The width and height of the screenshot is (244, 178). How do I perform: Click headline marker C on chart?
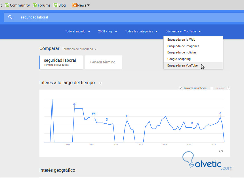point(127,116)
